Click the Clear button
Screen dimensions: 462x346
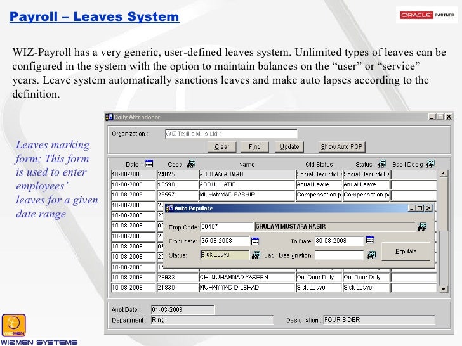[222, 146]
